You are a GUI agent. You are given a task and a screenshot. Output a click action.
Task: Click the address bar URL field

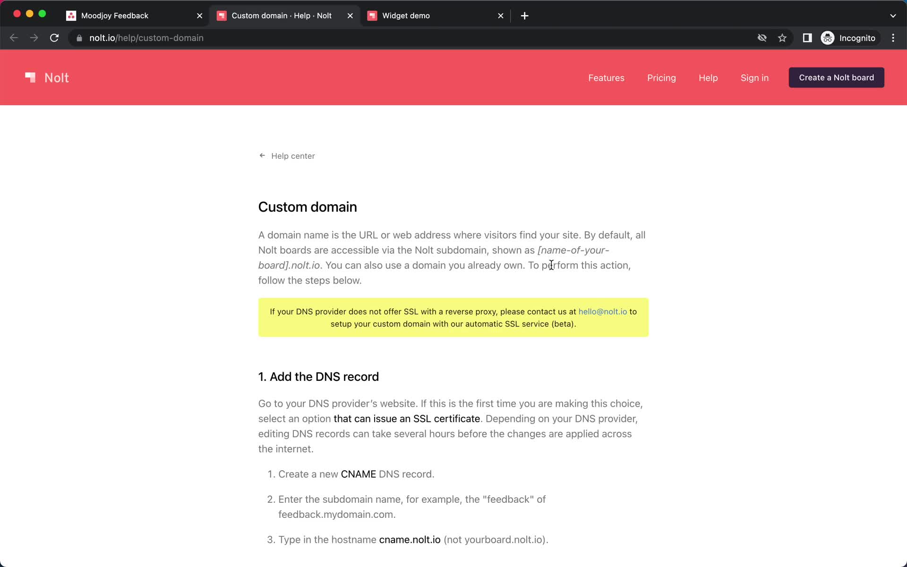coord(146,38)
